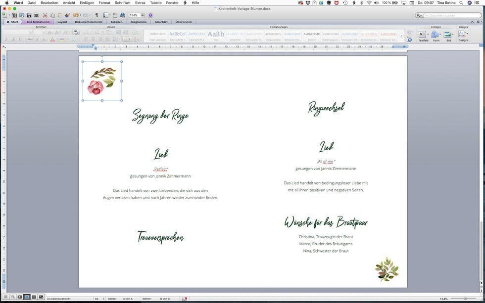
Task: Click the Format Painter brush icon
Action: point(67,15)
